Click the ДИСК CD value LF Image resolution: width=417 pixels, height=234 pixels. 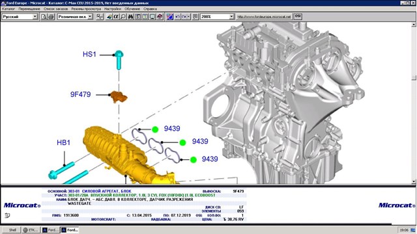pyautogui.click(x=242, y=207)
